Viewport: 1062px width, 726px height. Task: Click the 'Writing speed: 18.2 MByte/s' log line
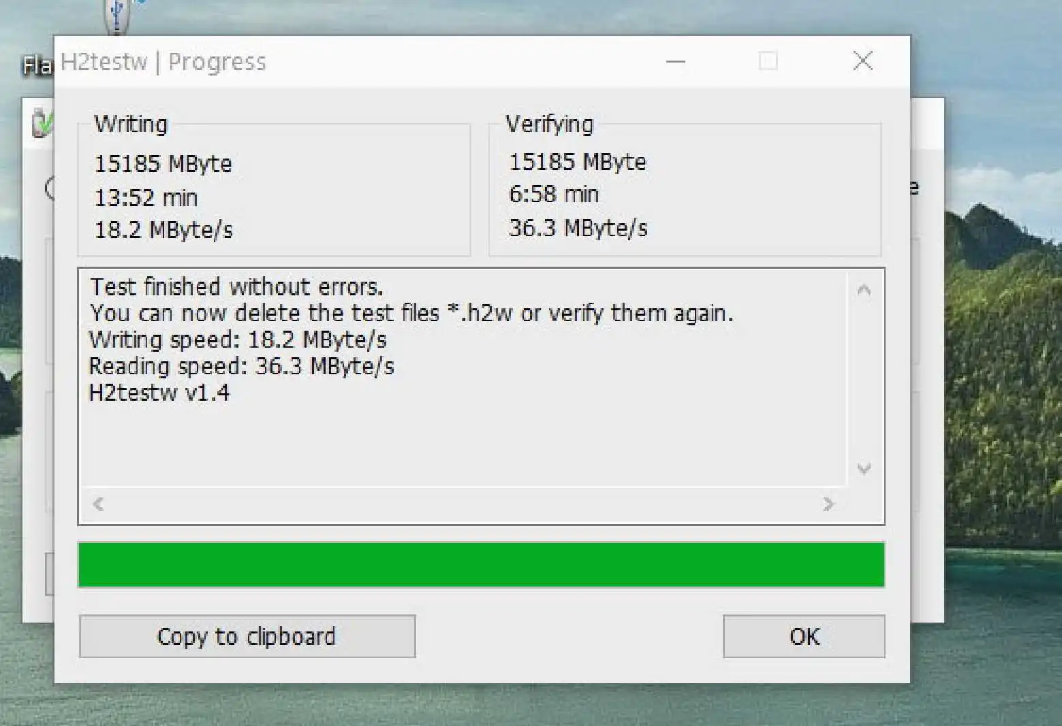[238, 340]
